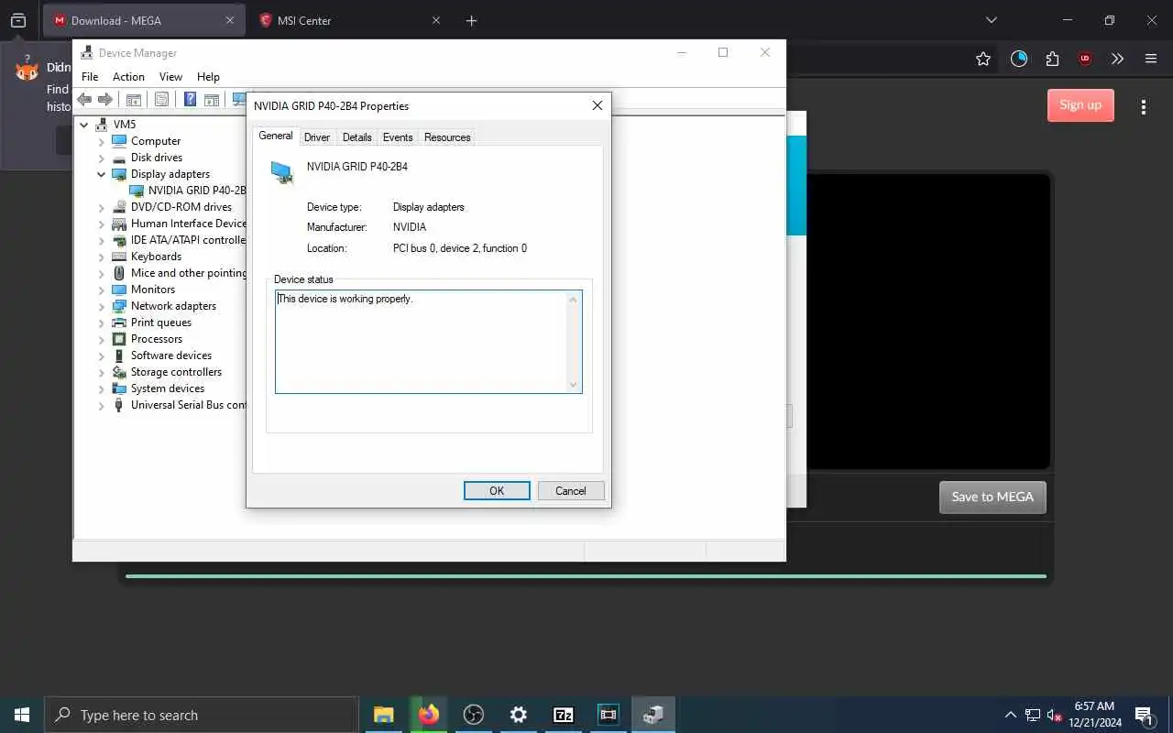
Task: Expand the System devices tree node
Action: coord(102,388)
